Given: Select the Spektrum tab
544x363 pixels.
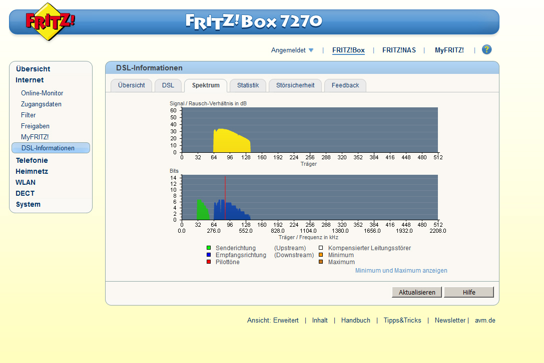Looking at the screenshot, I should 206,85.
